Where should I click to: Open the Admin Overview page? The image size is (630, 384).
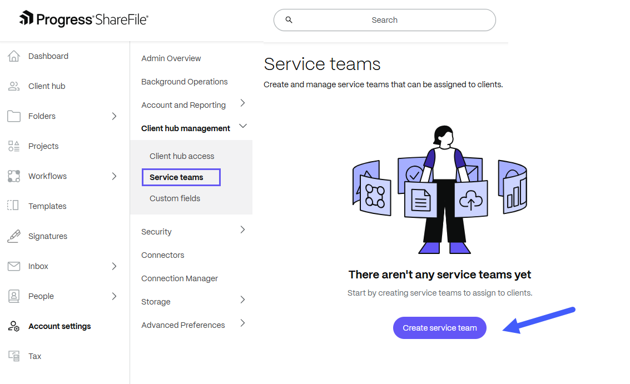pyautogui.click(x=171, y=58)
